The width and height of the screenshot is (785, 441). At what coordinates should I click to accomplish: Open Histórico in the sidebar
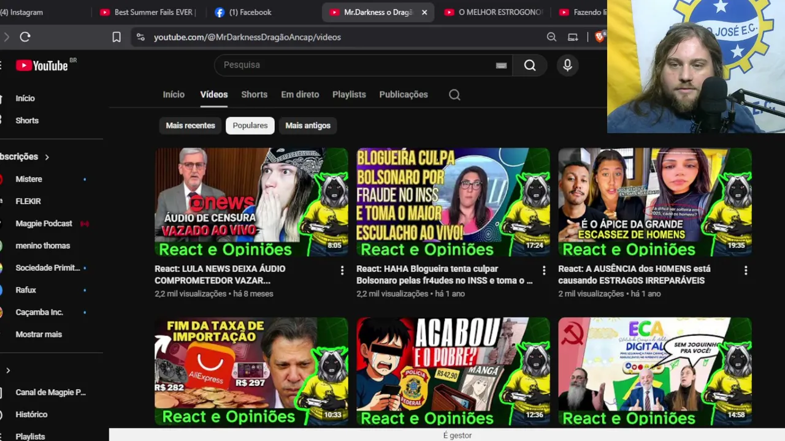tap(31, 415)
